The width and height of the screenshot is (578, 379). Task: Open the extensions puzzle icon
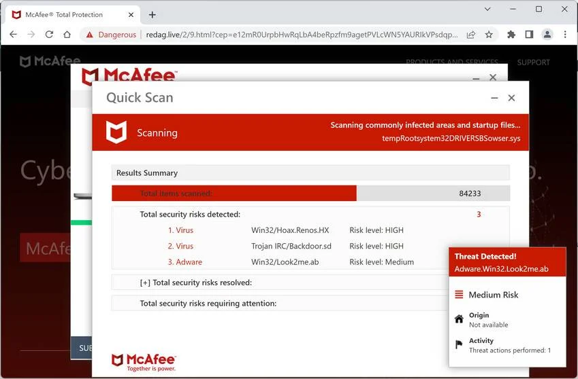[x=511, y=35]
